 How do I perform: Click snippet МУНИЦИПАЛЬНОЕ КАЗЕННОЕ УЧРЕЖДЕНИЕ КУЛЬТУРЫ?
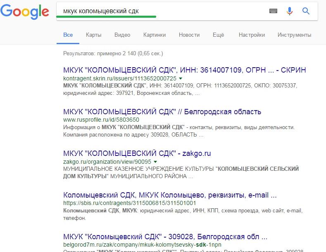pos(181,172)
